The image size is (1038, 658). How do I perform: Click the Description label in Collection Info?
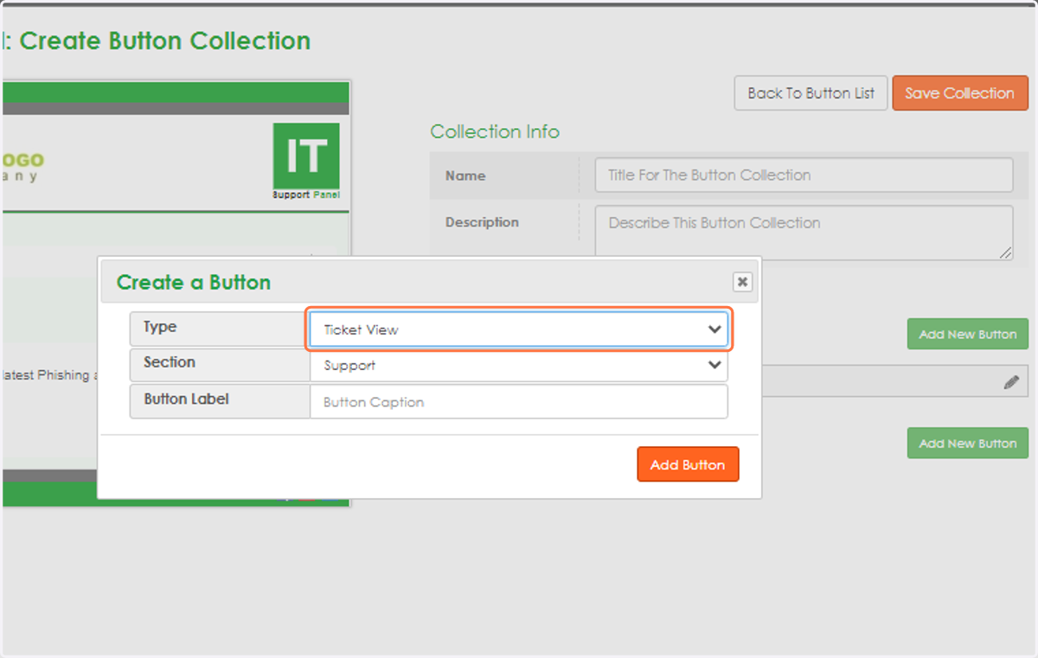[482, 222]
